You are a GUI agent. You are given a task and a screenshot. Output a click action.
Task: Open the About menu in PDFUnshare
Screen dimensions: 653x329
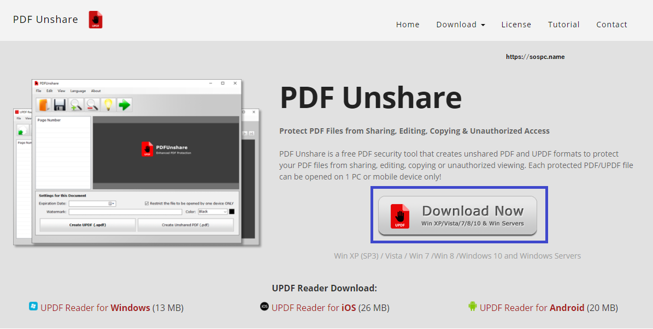click(96, 91)
